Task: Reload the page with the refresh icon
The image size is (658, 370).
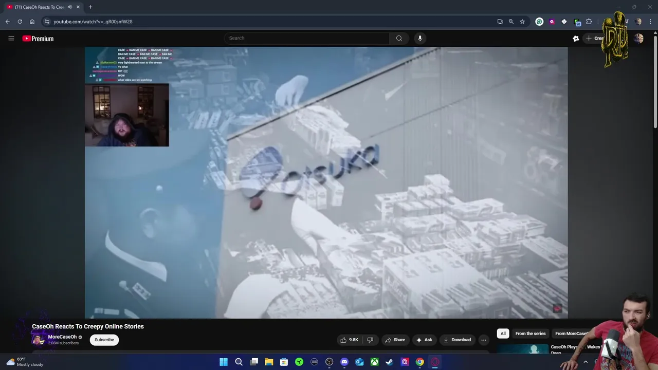Action: click(20, 22)
